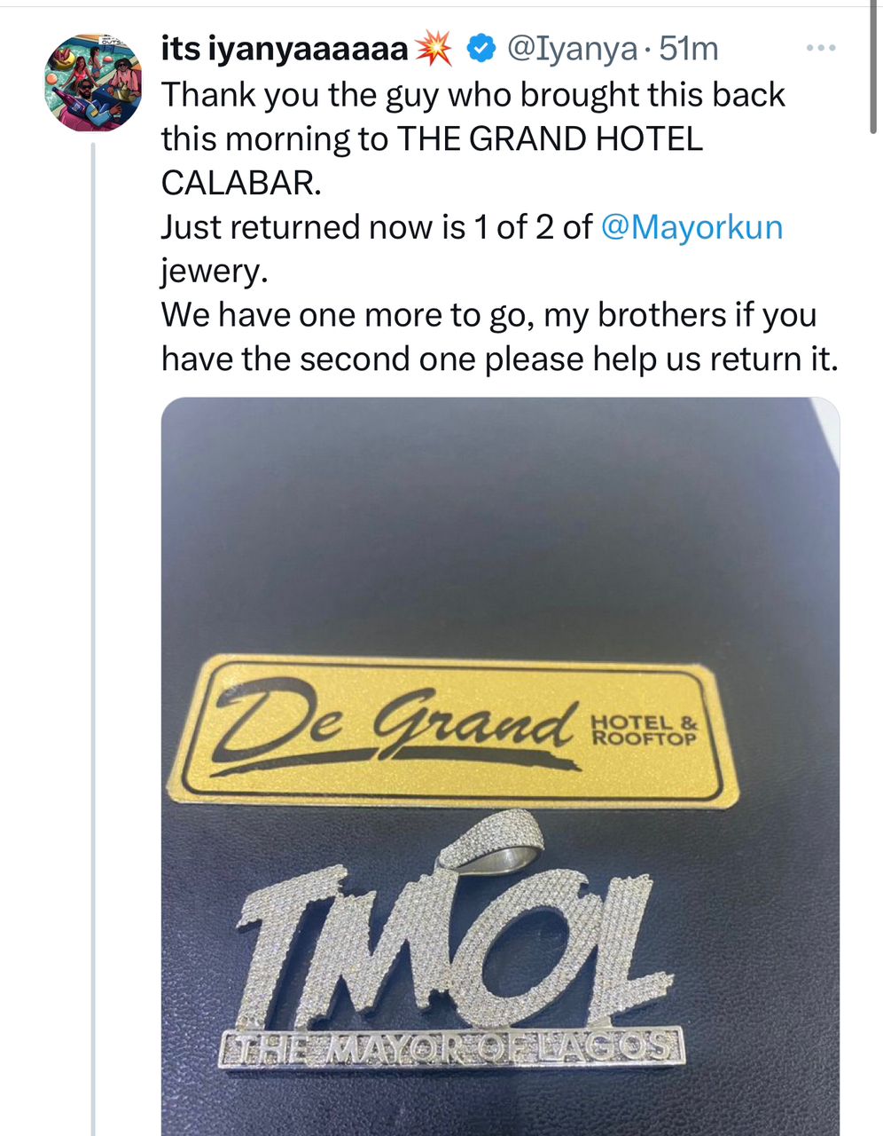Open the attached jewelry photo
The image size is (883, 1136).
[x=500, y=767]
